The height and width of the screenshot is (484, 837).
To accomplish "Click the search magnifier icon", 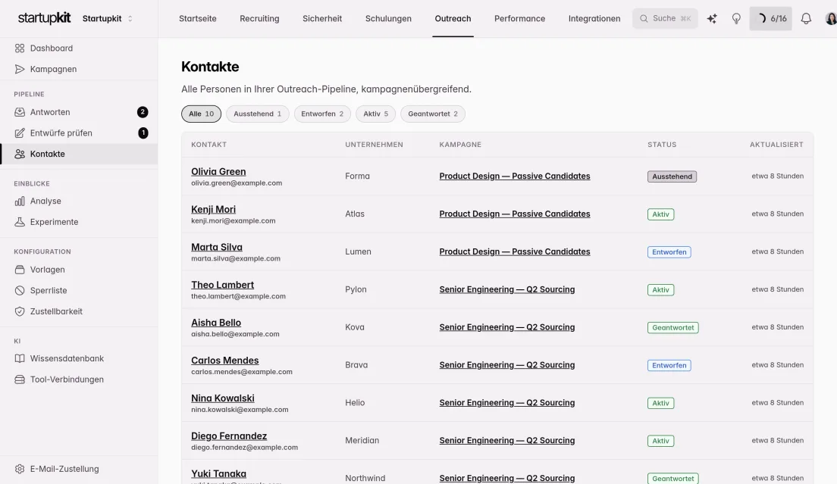I will click(644, 19).
